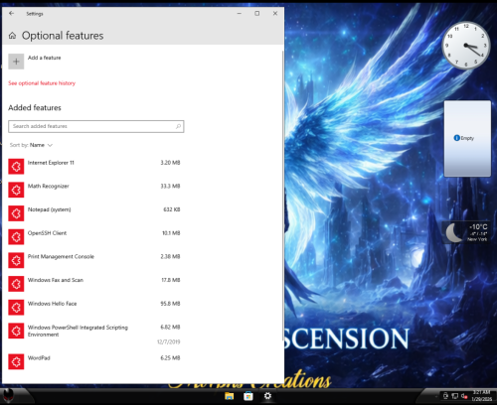Click the 33.3 MB size value

coord(170,186)
